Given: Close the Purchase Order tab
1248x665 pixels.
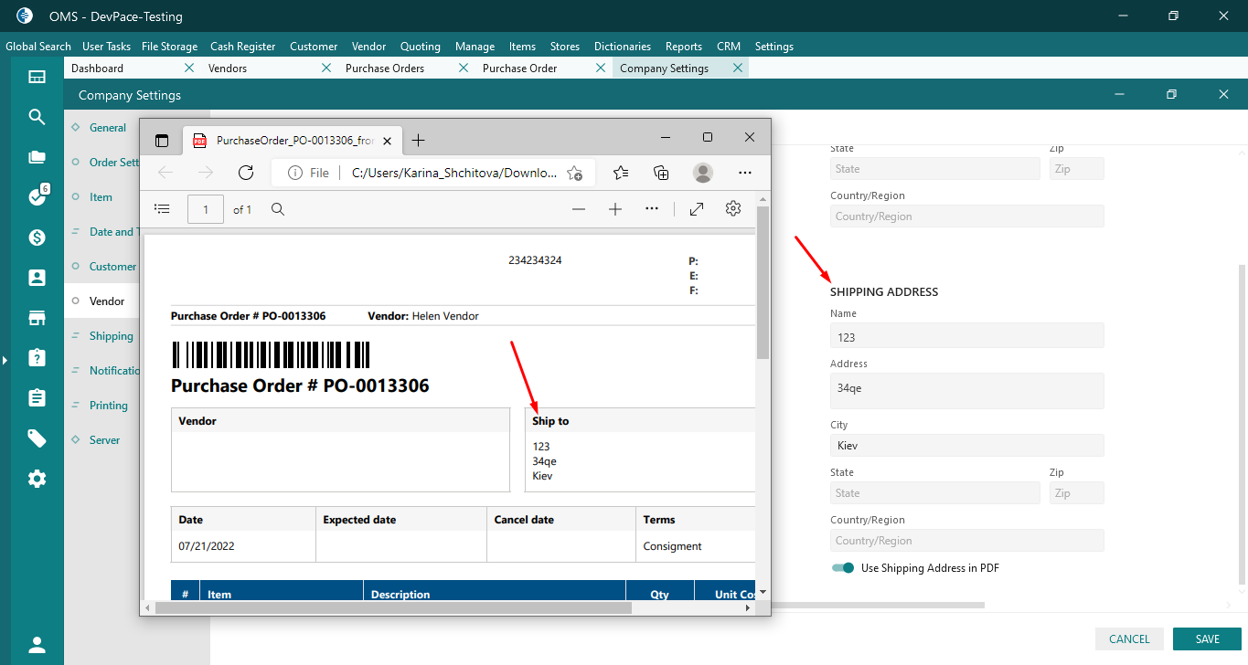Looking at the screenshot, I should 601,69.
